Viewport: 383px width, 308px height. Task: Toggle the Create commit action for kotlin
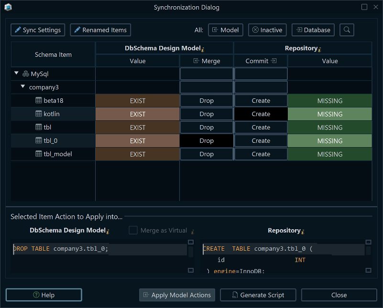tap(261, 114)
